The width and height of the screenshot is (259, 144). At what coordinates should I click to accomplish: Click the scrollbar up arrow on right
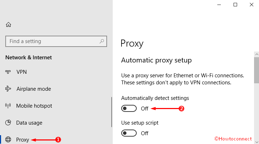(257, 54)
